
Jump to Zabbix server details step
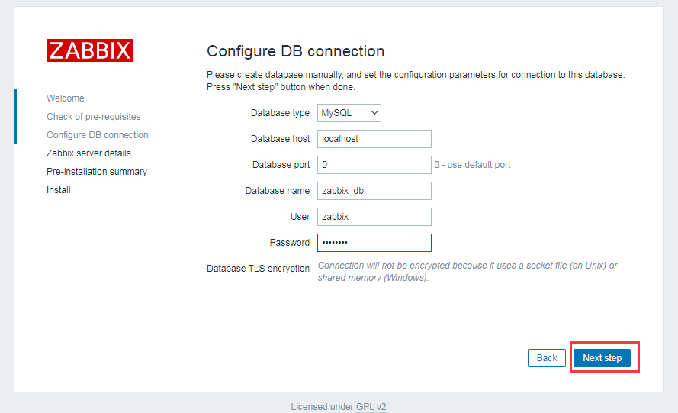88,153
